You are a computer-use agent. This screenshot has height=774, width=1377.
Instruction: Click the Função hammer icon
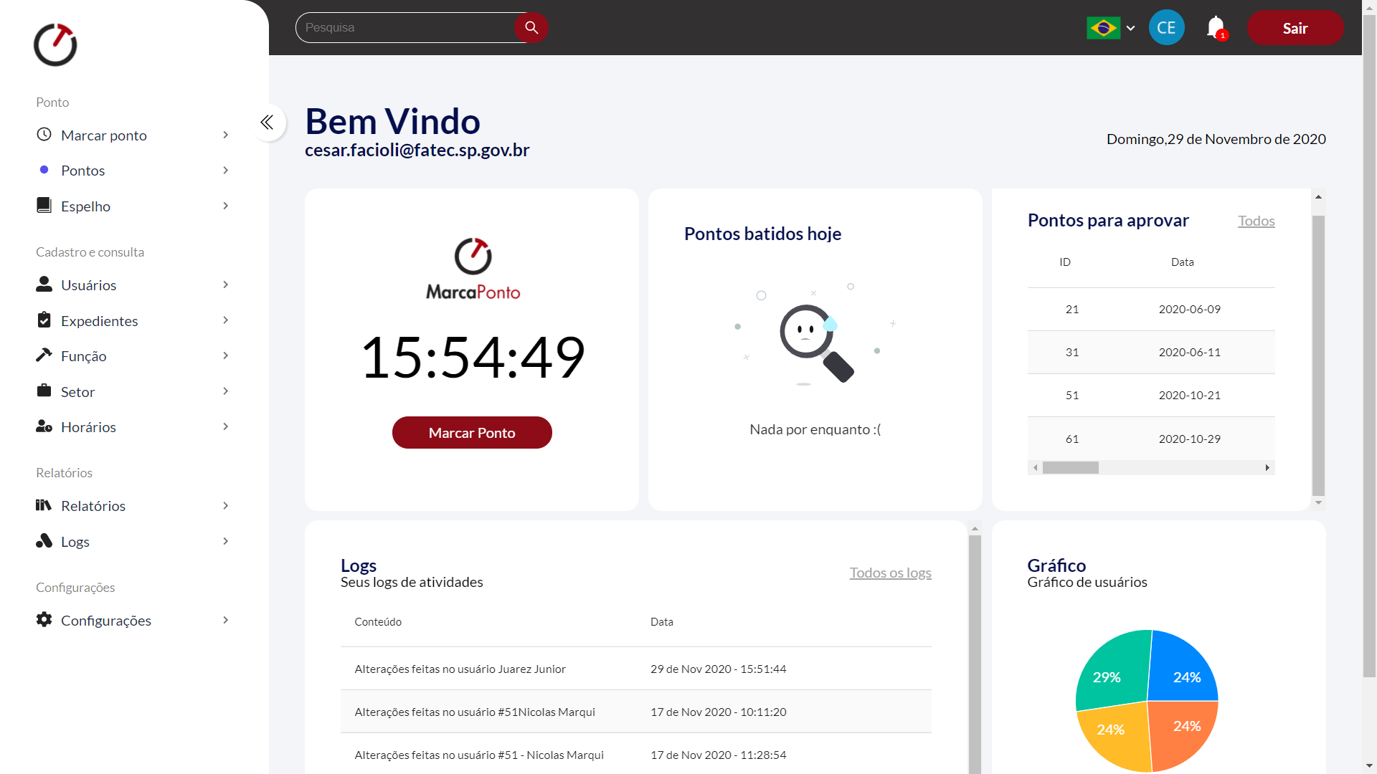pyautogui.click(x=44, y=355)
